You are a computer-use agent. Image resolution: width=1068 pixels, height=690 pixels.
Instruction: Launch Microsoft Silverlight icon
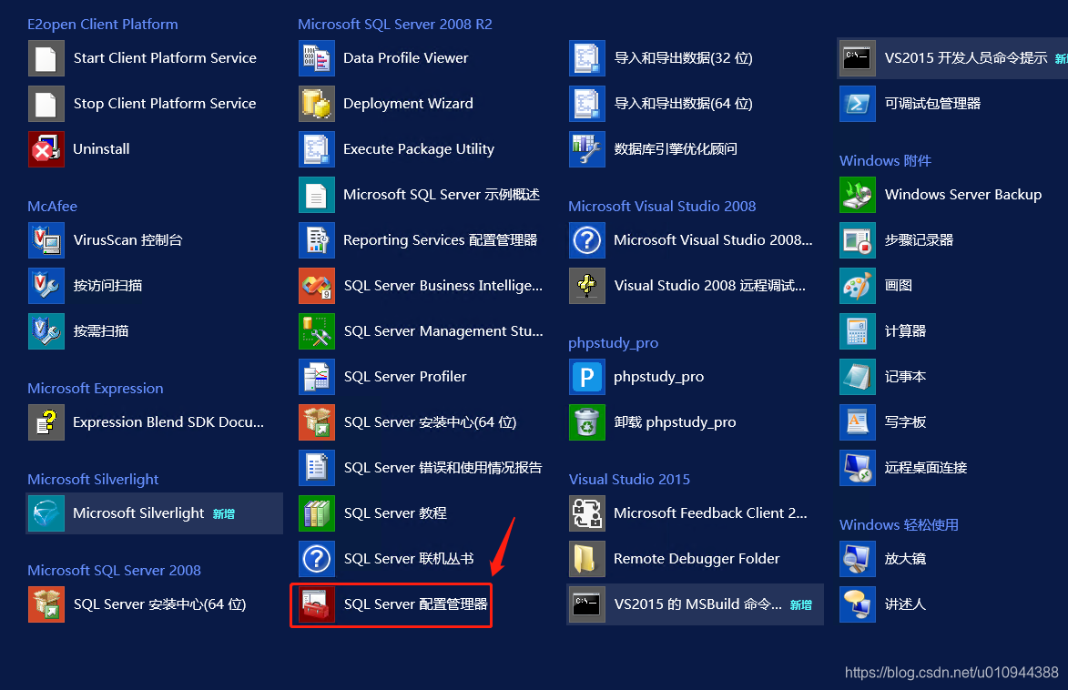click(x=46, y=512)
